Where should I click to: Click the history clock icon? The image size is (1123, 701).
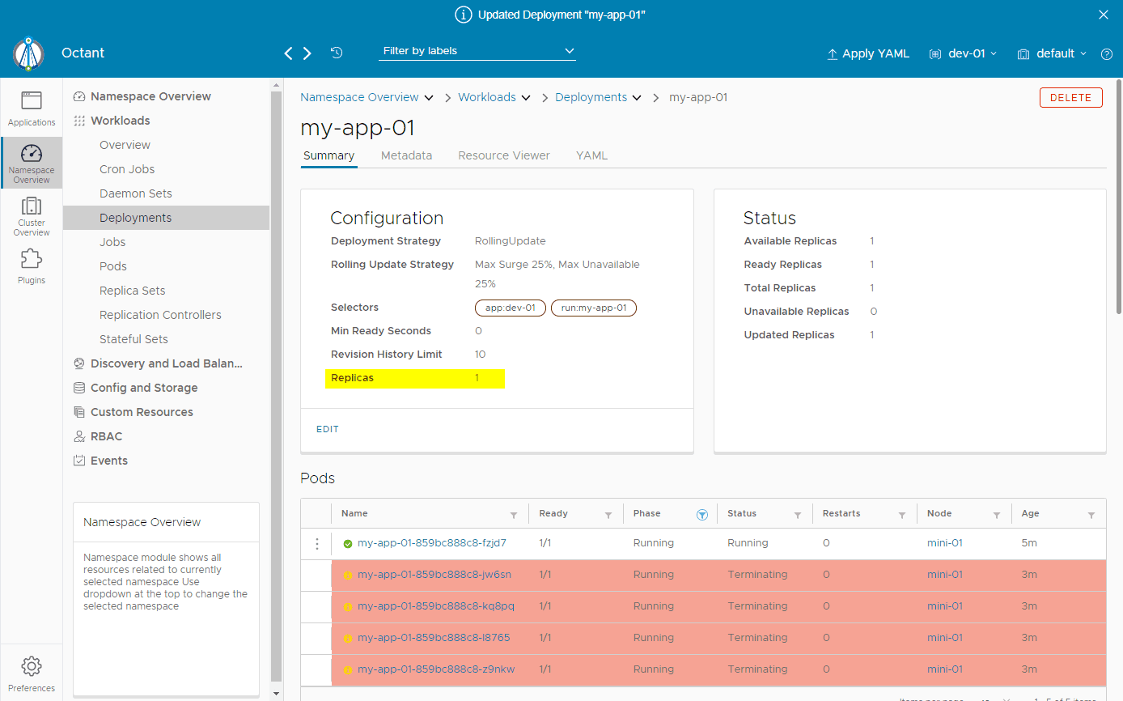click(337, 53)
